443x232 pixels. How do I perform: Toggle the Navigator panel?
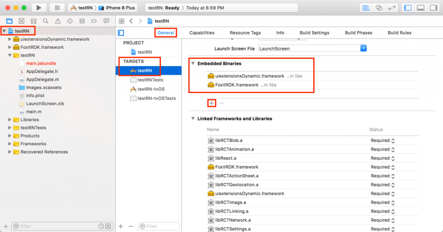408,8
